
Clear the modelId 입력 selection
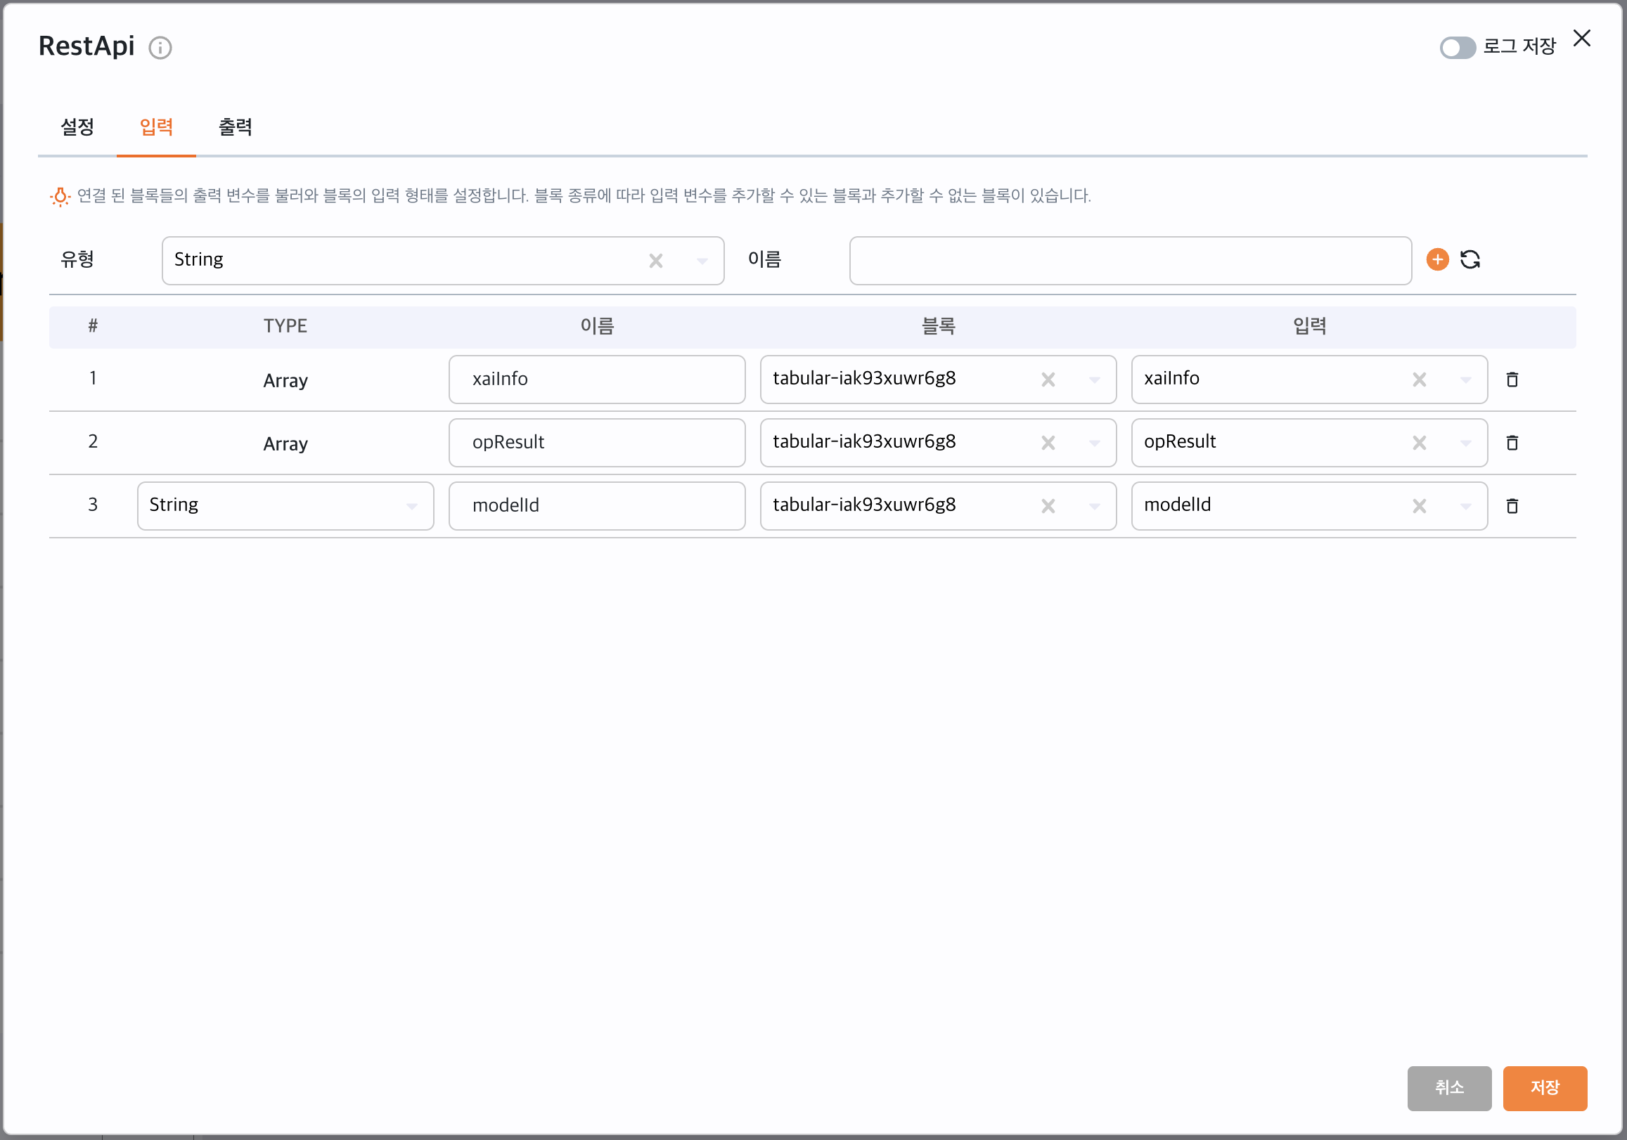1419,506
